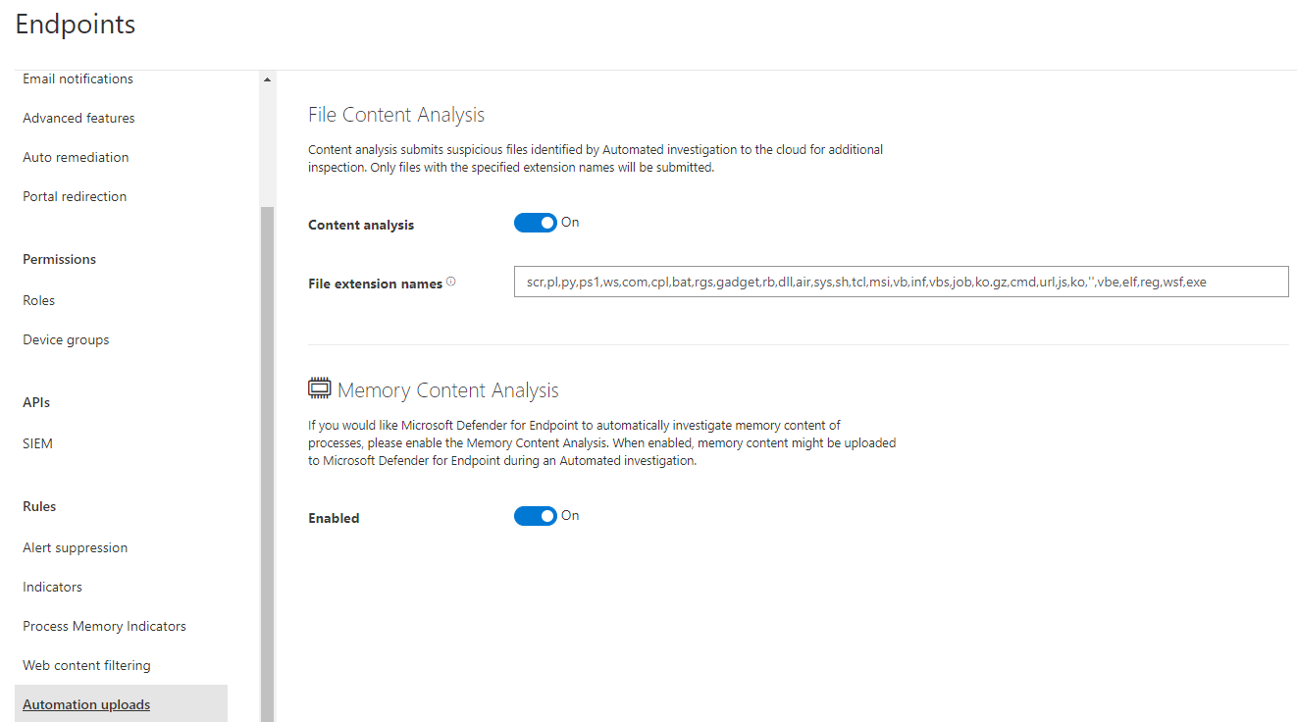
Task: Open Process Memory Indicators
Action: tap(104, 626)
